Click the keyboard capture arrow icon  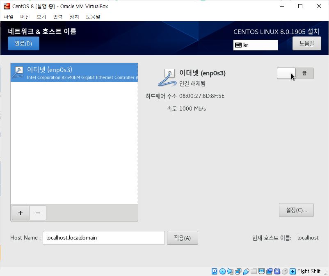click(x=292, y=271)
